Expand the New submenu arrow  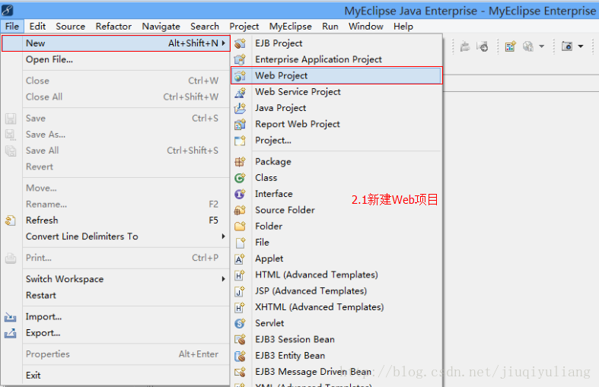pyautogui.click(x=224, y=43)
